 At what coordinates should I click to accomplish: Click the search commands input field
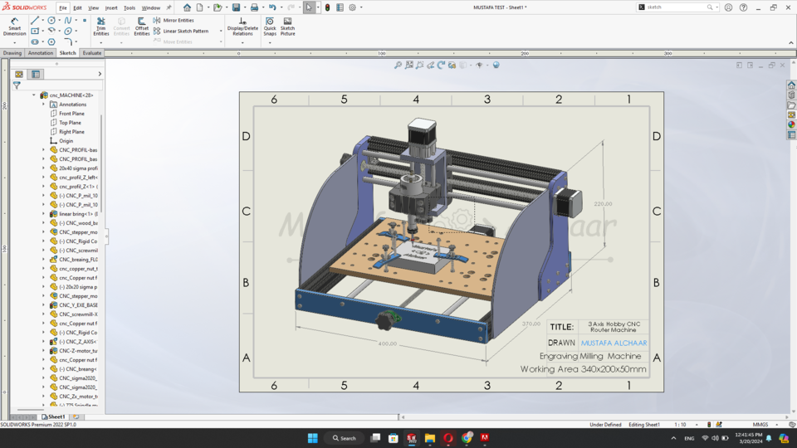click(x=674, y=7)
